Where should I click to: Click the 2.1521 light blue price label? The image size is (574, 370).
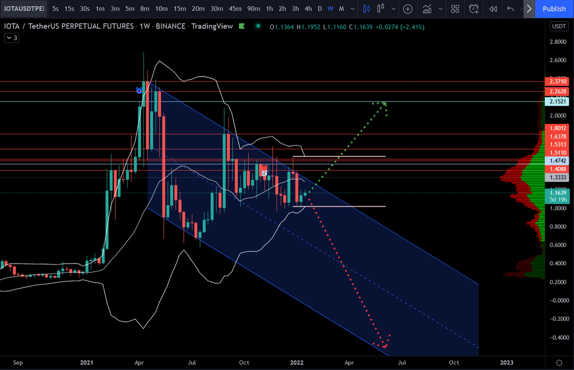(x=557, y=102)
